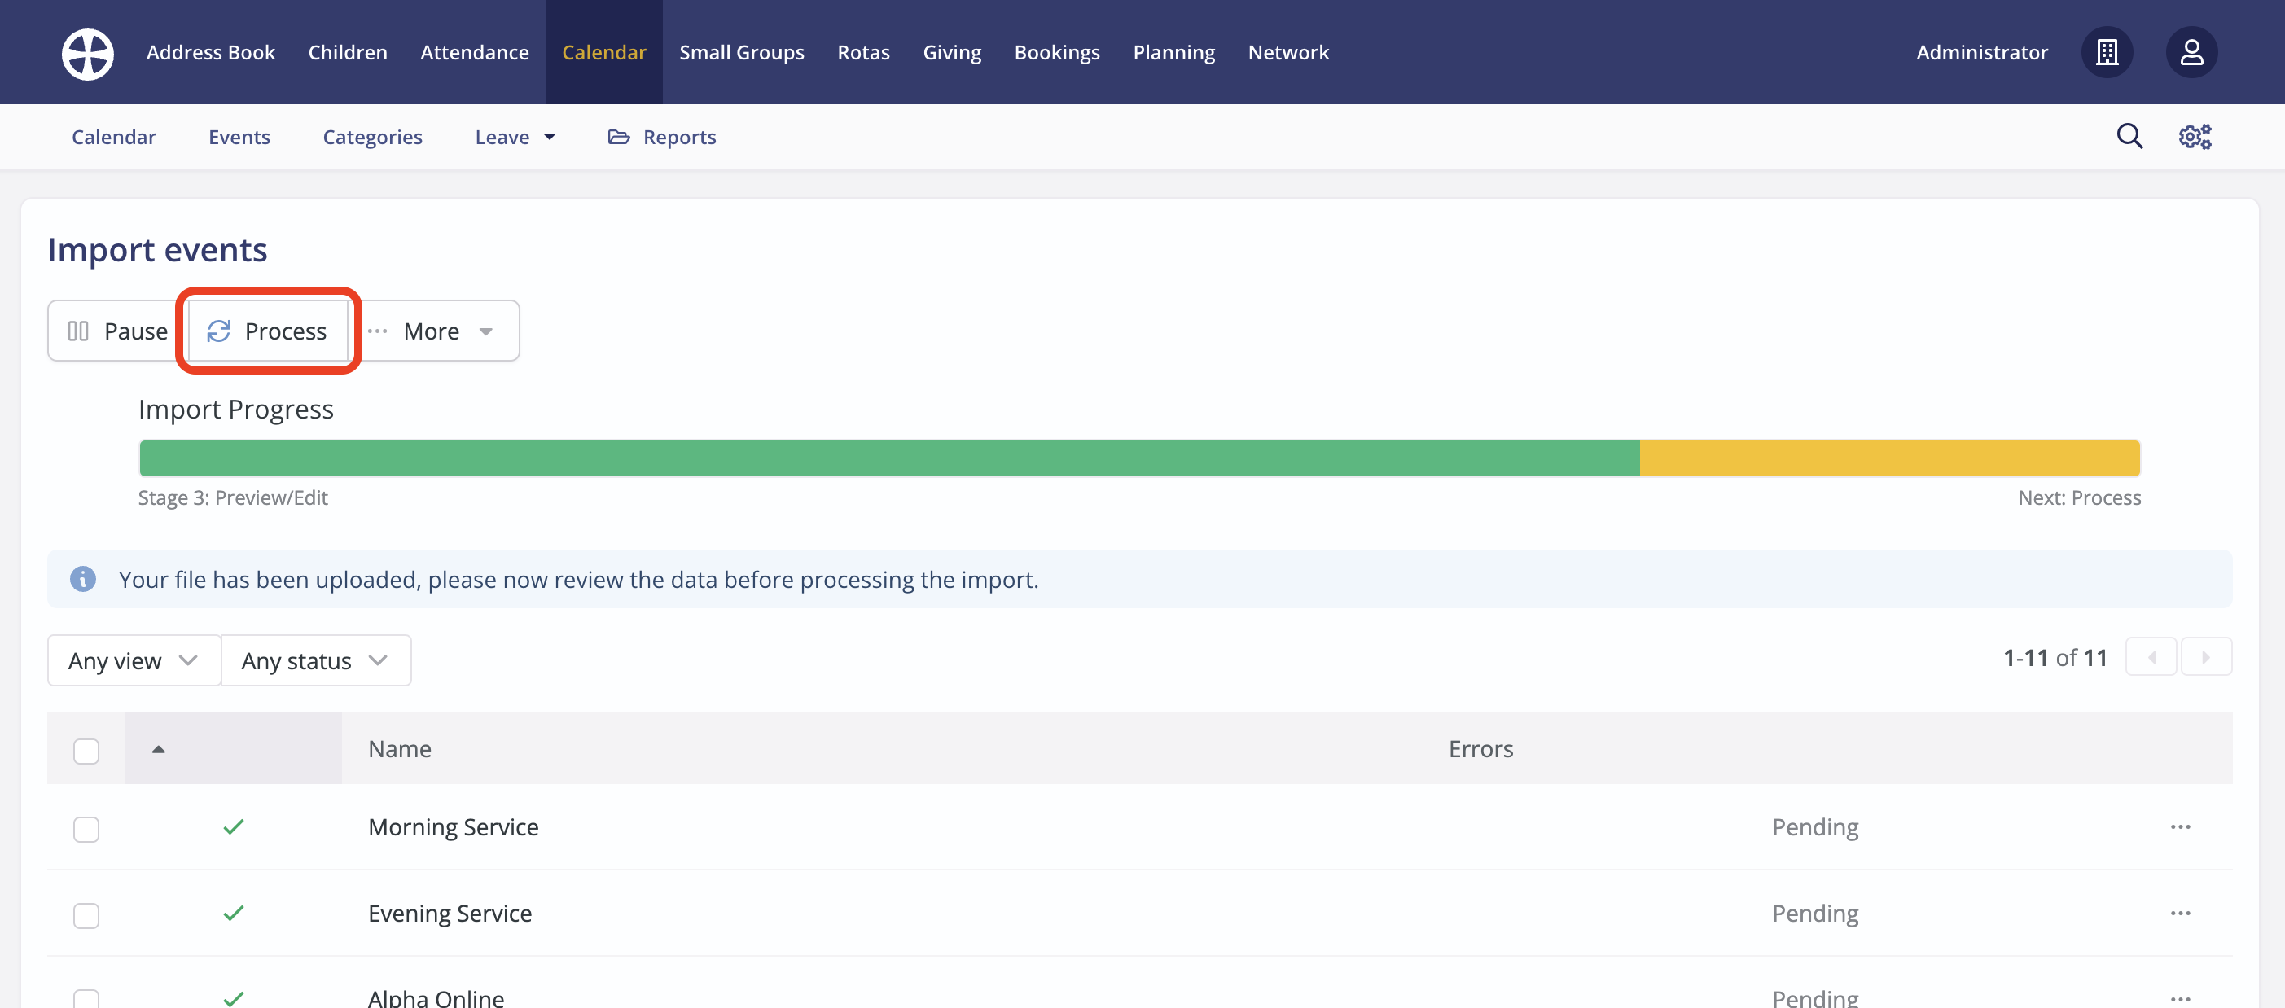
Task: Click the ChurchSuite globe logo
Action: click(87, 53)
